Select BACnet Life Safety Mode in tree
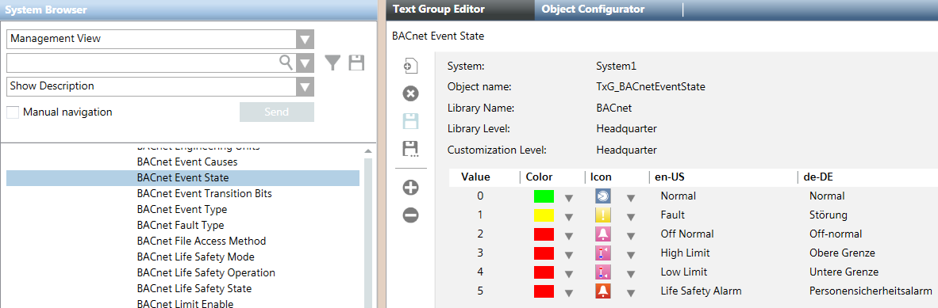Viewport: 938px width, 308px height. [196, 257]
